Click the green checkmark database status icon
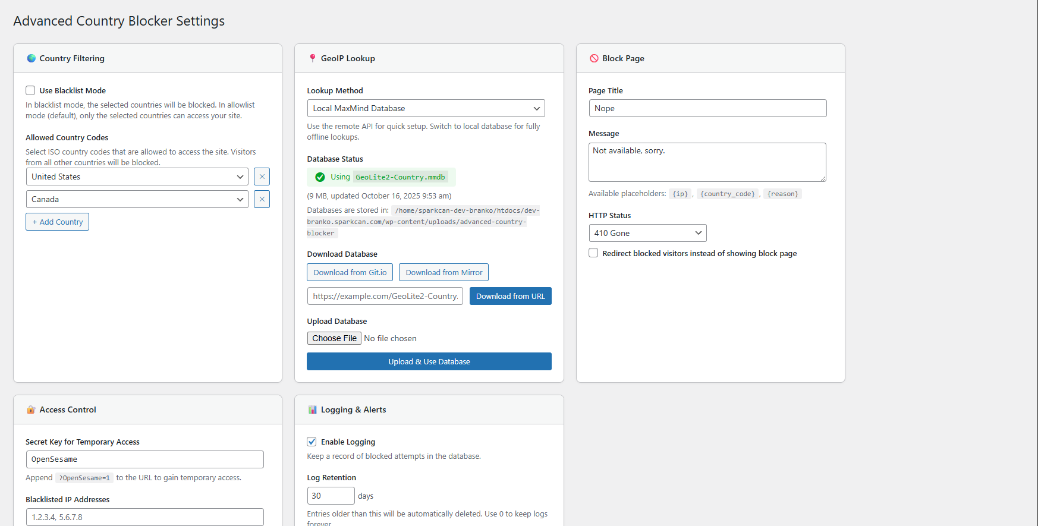This screenshot has height=526, width=1038. pos(320,177)
